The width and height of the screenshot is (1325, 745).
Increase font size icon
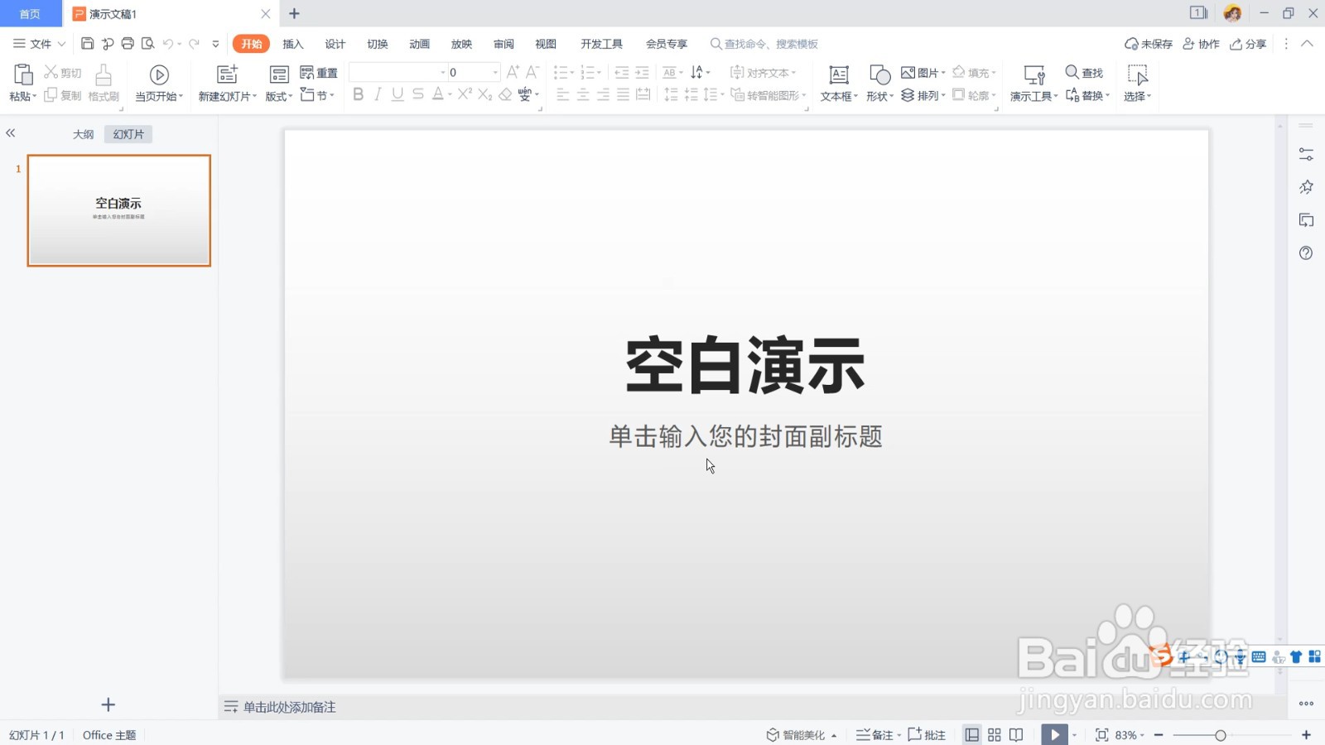pyautogui.click(x=513, y=72)
